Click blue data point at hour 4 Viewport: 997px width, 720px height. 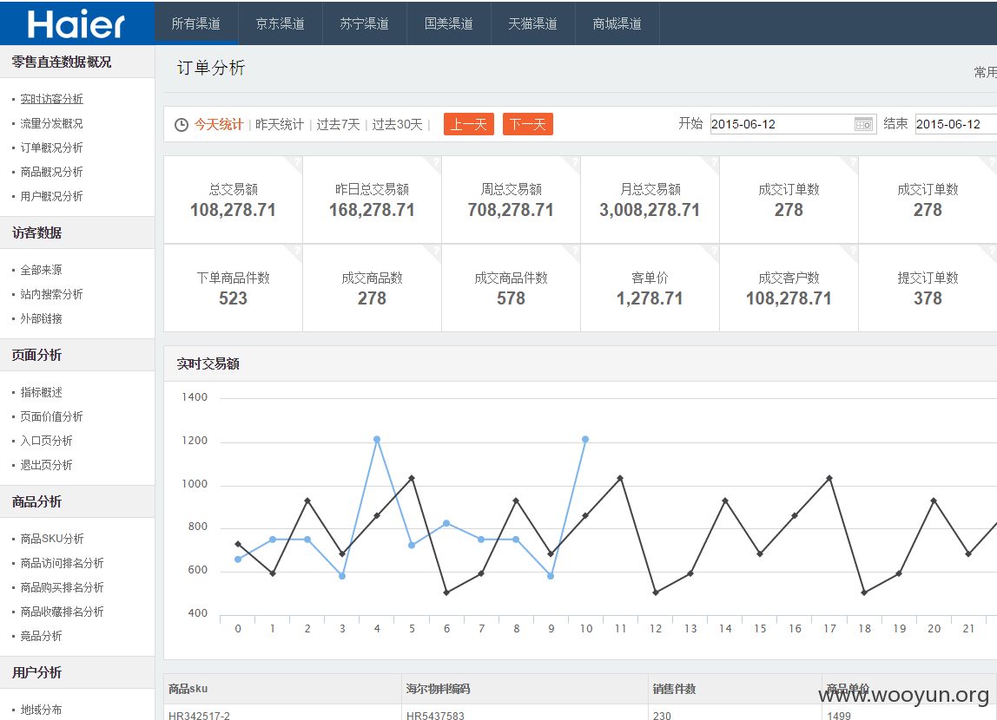377,439
